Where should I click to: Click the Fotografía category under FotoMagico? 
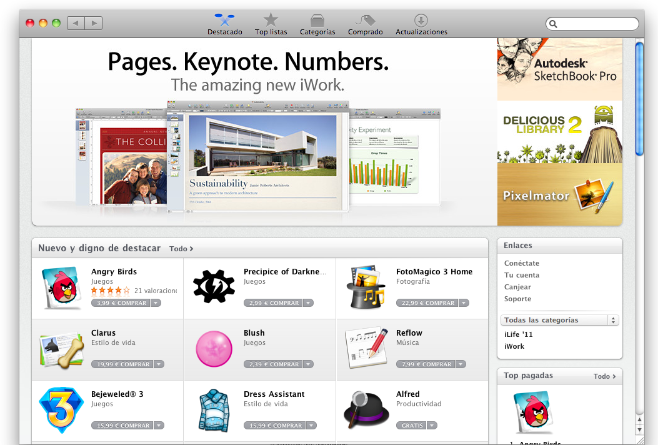[413, 281]
